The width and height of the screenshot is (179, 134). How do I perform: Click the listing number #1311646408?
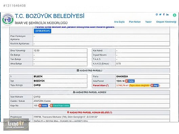point(15,5)
